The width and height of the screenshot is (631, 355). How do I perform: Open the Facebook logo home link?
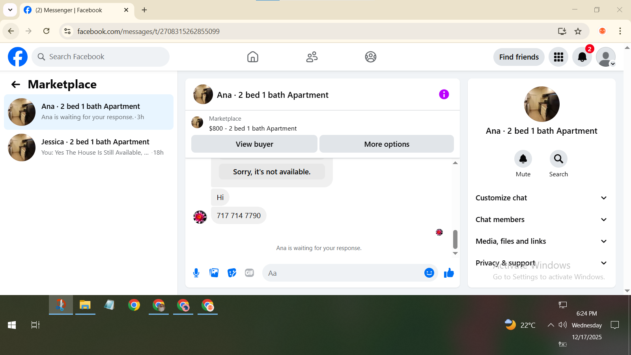(18, 57)
